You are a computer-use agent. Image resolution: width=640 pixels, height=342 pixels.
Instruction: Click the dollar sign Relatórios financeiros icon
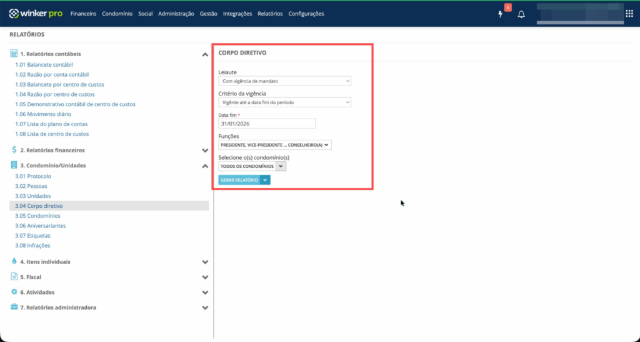pyautogui.click(x=14, y=150)
